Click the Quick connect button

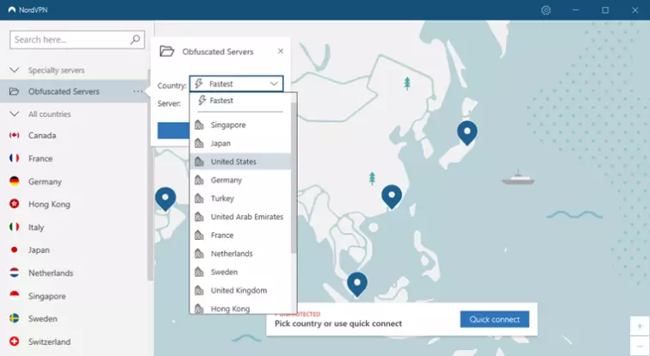[494, 319]
